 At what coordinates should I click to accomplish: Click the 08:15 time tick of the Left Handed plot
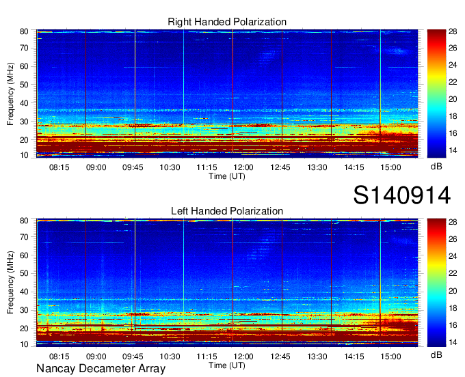59,357
